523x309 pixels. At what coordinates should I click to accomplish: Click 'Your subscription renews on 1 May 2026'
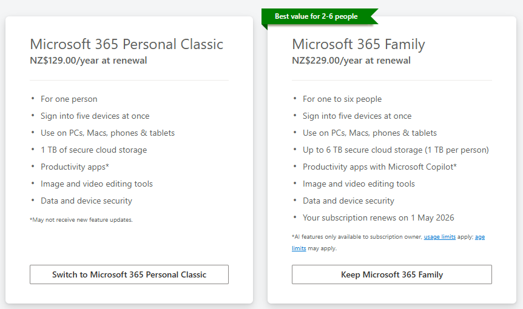click(378, 218)
